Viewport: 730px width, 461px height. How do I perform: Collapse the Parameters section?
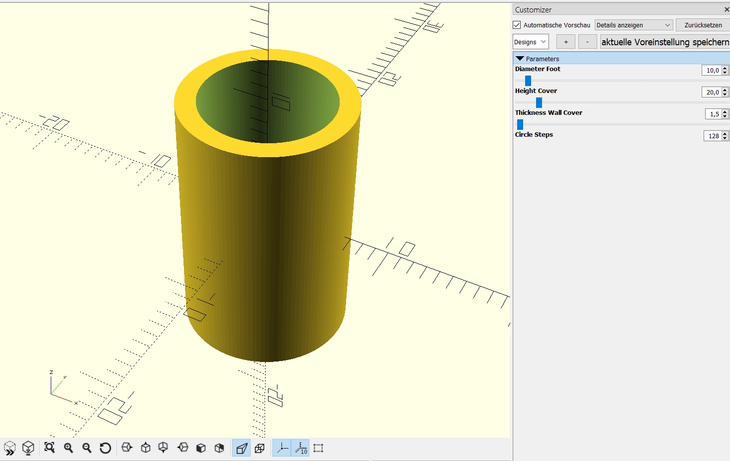pyautogui.click(x=520, y=58)
